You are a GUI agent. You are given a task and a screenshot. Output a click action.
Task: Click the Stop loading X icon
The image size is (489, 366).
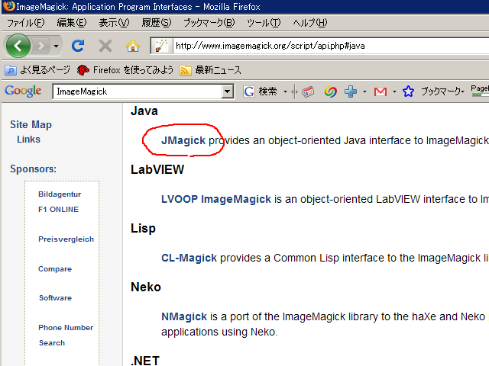click(x=105, y=46)
